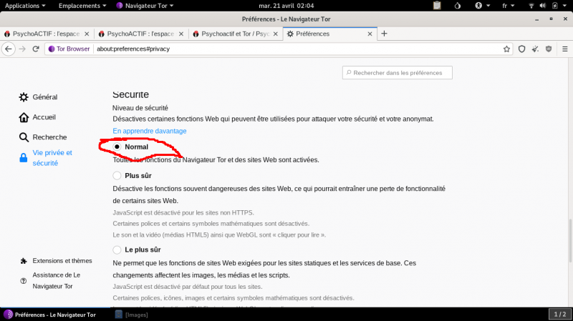Screen dimensions: 573x321
Task: Bookmark this page with the star icon
Action: click(506, 49)
